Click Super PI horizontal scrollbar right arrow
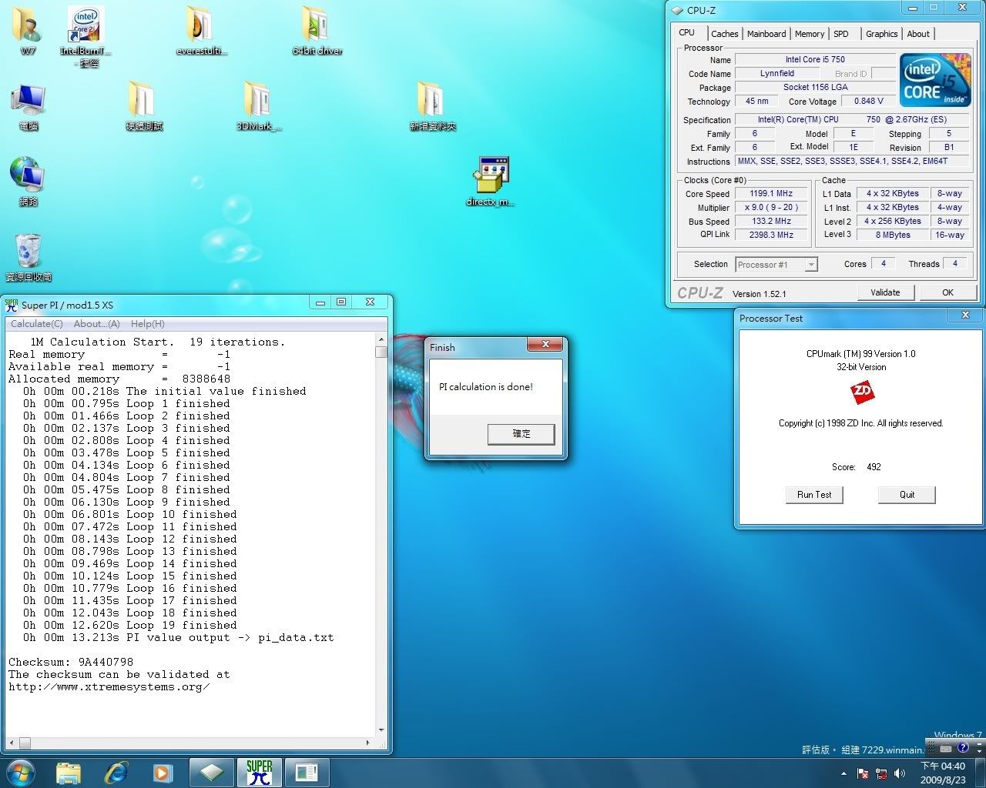 click(368, 743)
